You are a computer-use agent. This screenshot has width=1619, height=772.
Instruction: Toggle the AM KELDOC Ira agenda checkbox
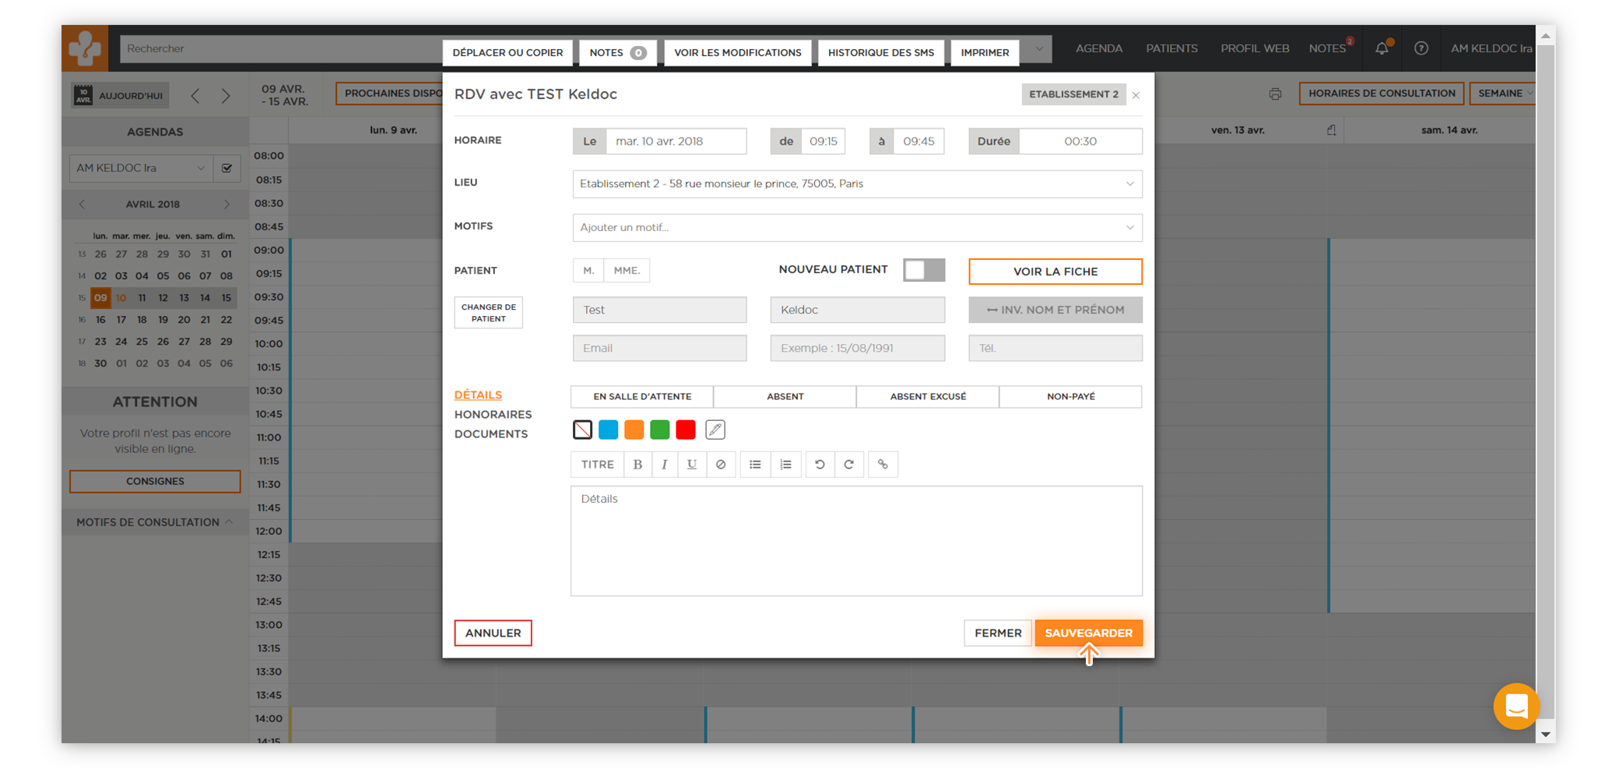click(x=227, y=168)
